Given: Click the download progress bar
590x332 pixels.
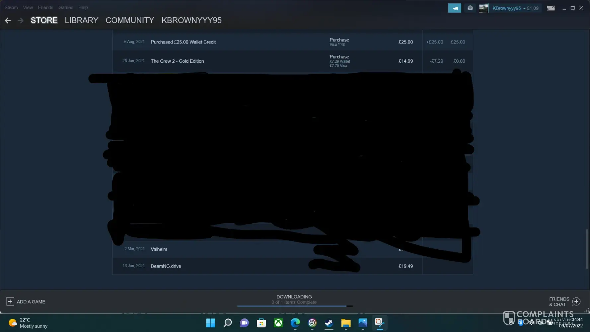Looking at the screenshot, I should point(294,306).
